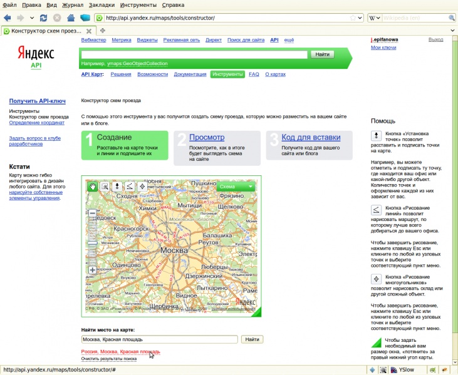Open the Справка menu
The width and height of the screenshot is (458, 375).
click(x=173, y=5)
